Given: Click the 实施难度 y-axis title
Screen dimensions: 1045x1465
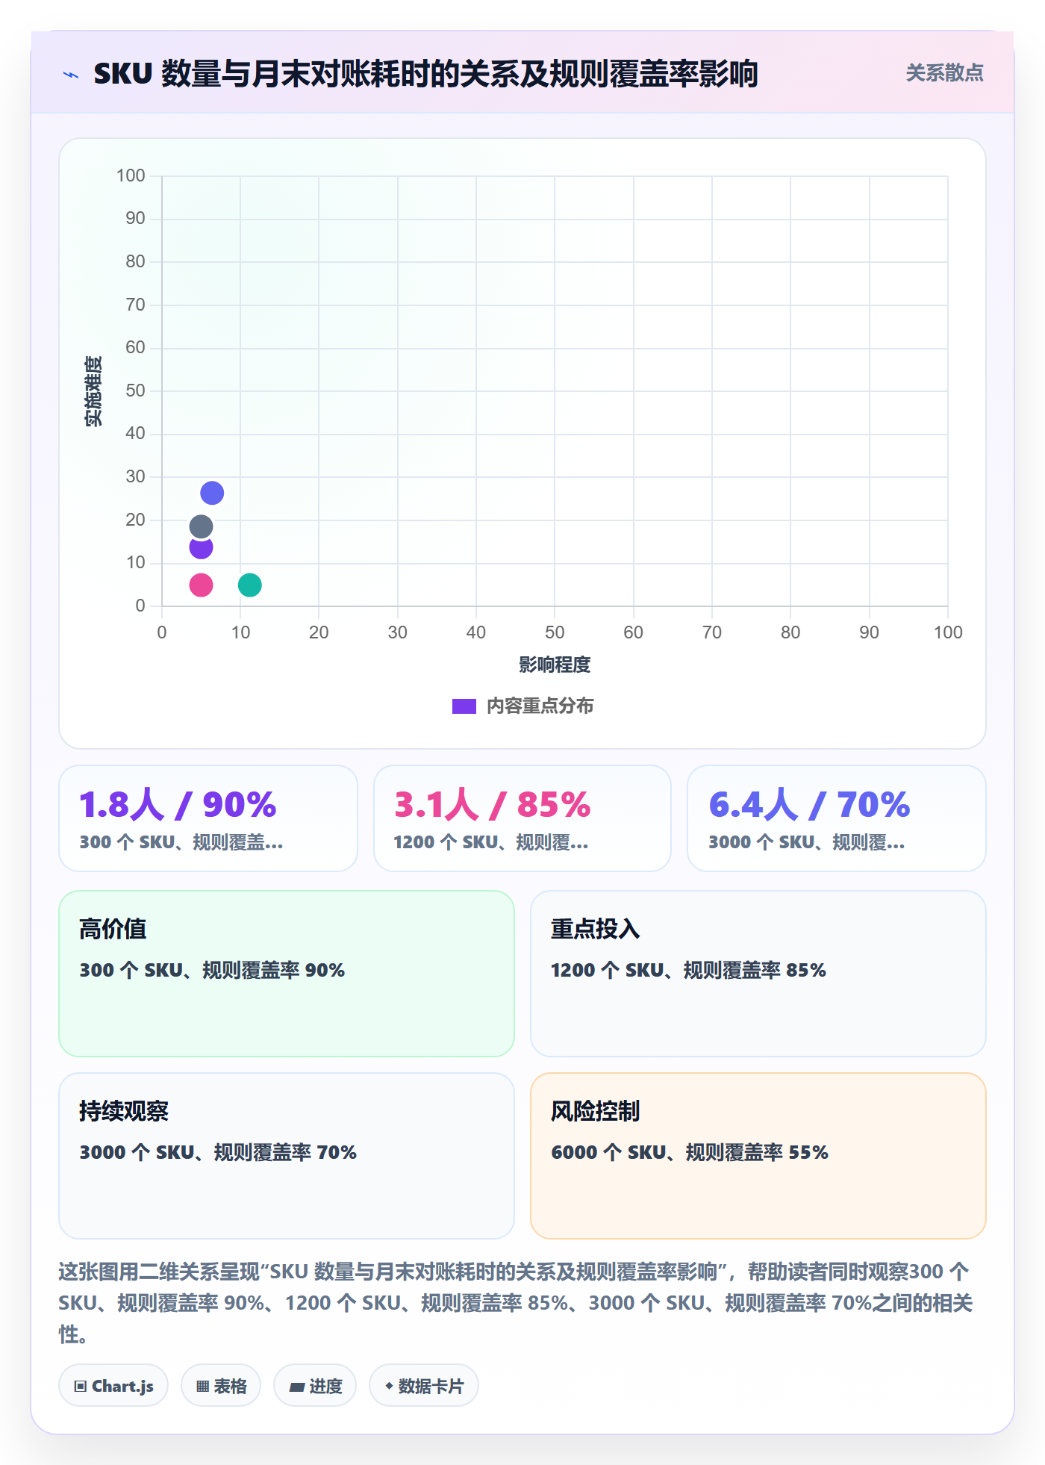Looking at the screenshot, I should (x=93, y=391).
